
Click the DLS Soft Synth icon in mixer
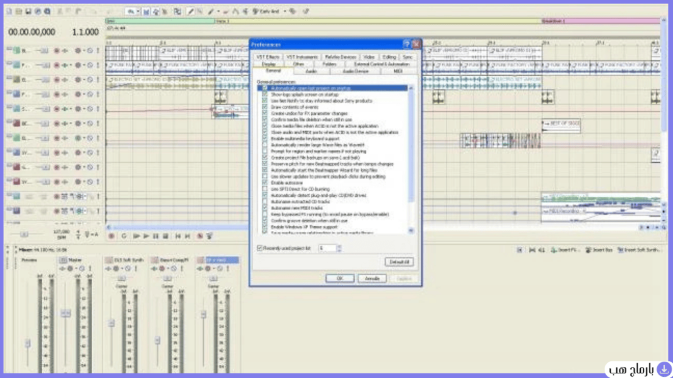pyautogui.click(x=108, y=260)
